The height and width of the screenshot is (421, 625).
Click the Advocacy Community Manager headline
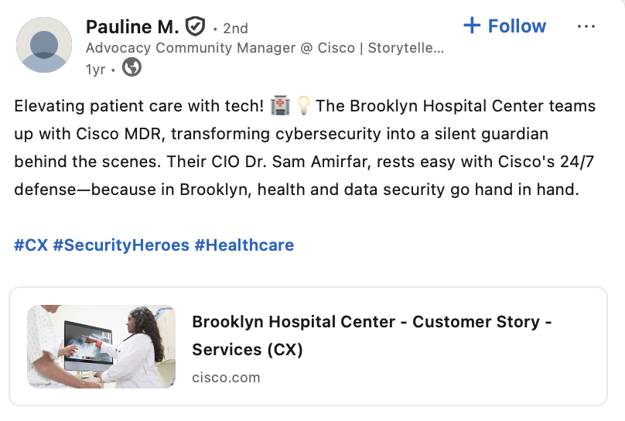tap(265, 48)
